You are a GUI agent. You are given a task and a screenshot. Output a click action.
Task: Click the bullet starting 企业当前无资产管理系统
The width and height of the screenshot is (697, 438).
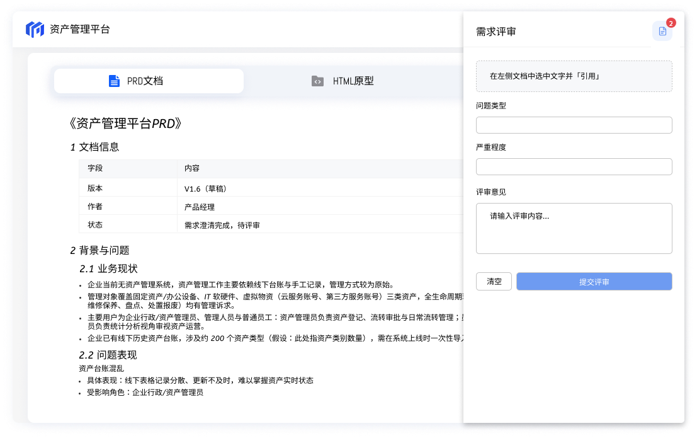click(241, 284)
